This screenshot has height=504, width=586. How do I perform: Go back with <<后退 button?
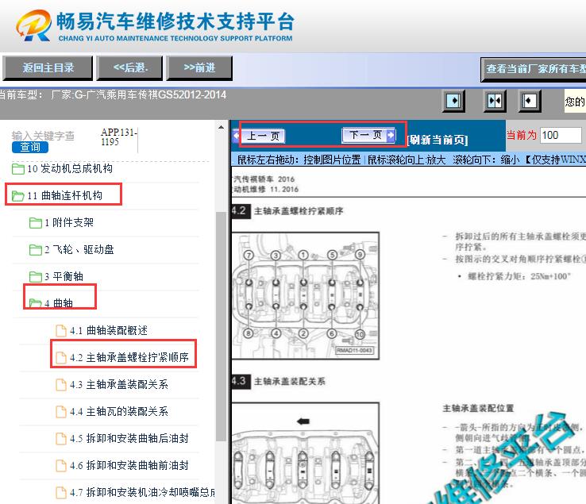pos(129,68)
